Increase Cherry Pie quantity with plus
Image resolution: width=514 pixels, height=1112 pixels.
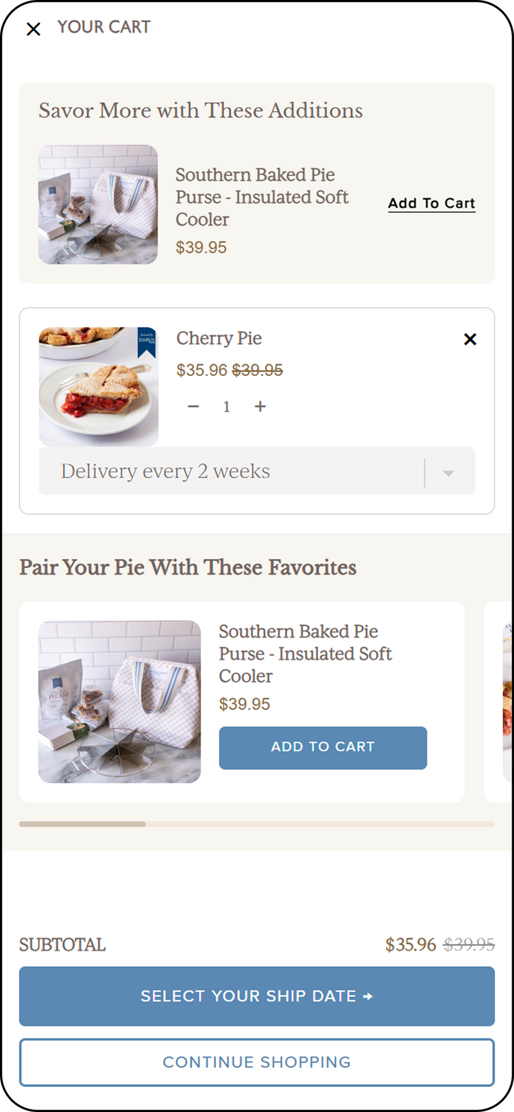pyautogui.click(x=260, y=407)
